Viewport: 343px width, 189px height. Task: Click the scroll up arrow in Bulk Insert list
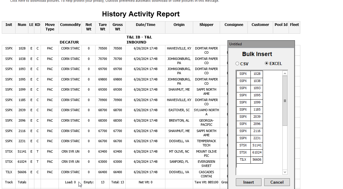click(285, 73)
